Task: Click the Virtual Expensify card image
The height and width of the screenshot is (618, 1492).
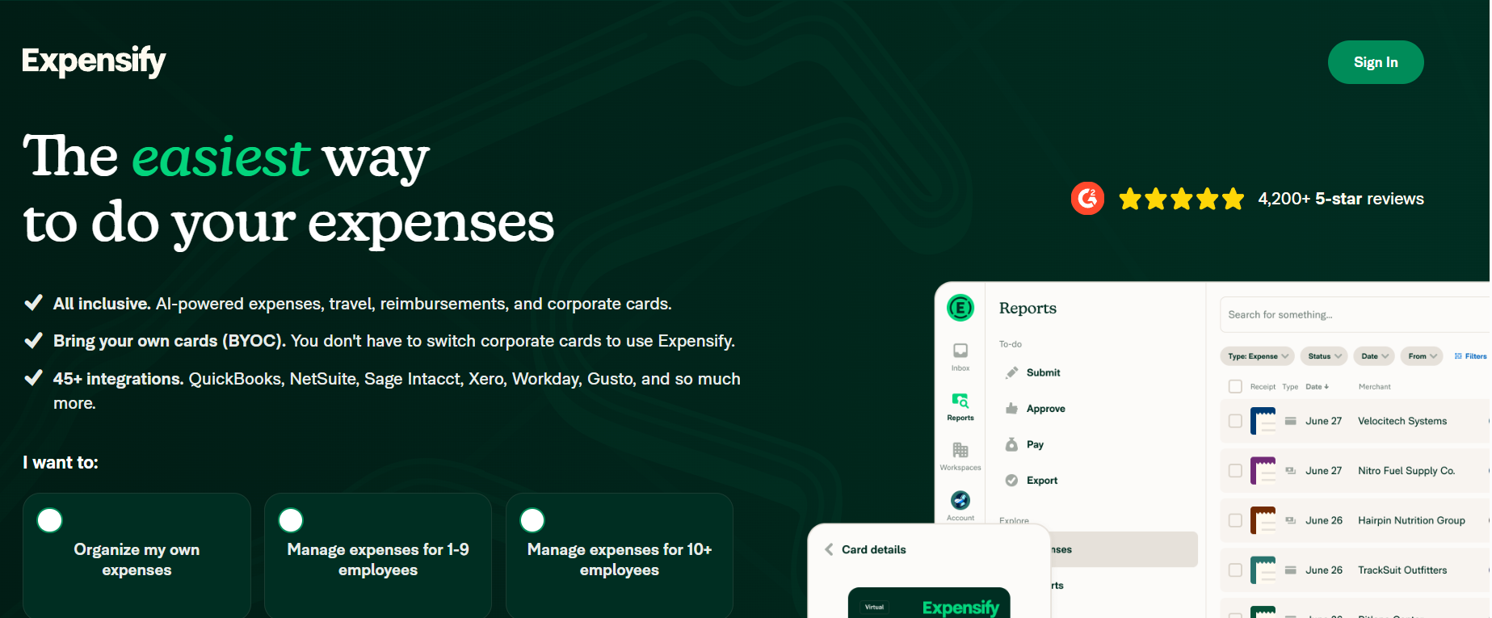Action: (x=929, y=603)
